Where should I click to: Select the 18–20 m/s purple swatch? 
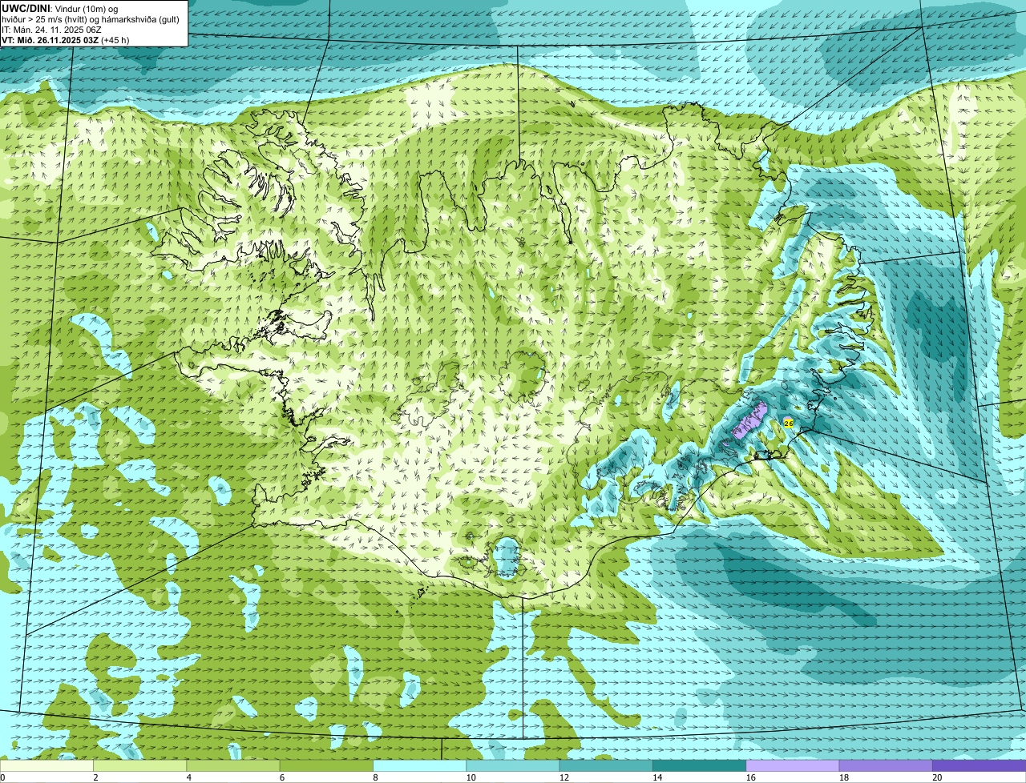point(886,766)
